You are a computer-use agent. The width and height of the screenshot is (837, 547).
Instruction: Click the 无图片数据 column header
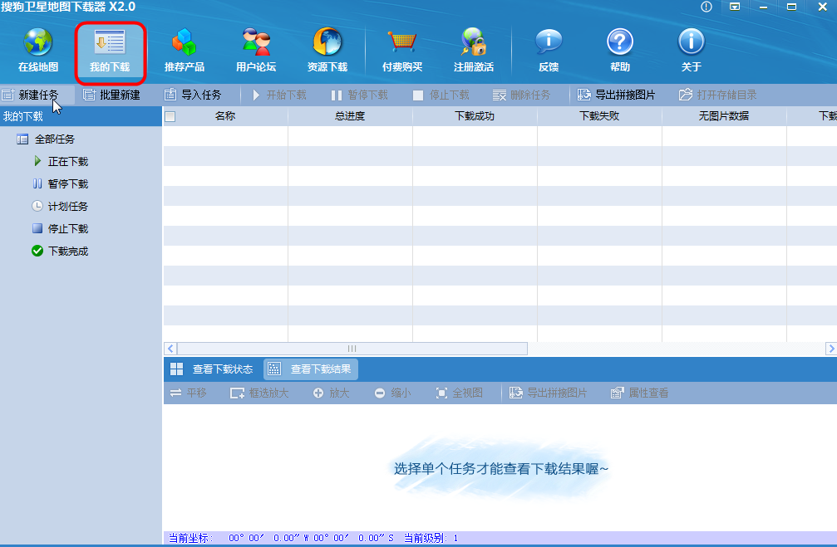pos(724,115)
